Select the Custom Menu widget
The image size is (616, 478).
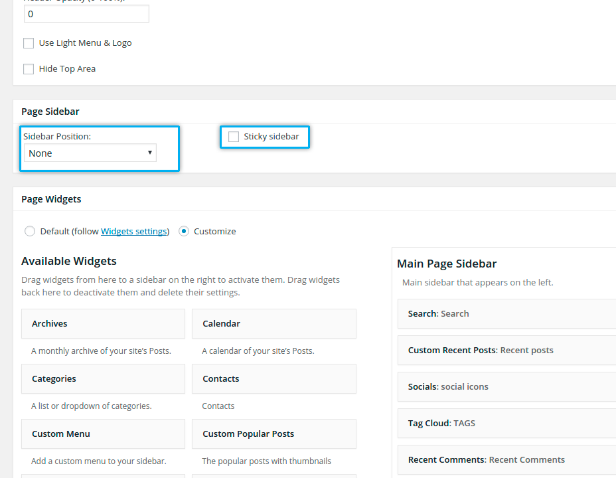pyautogui.click(x=103, y=434)
